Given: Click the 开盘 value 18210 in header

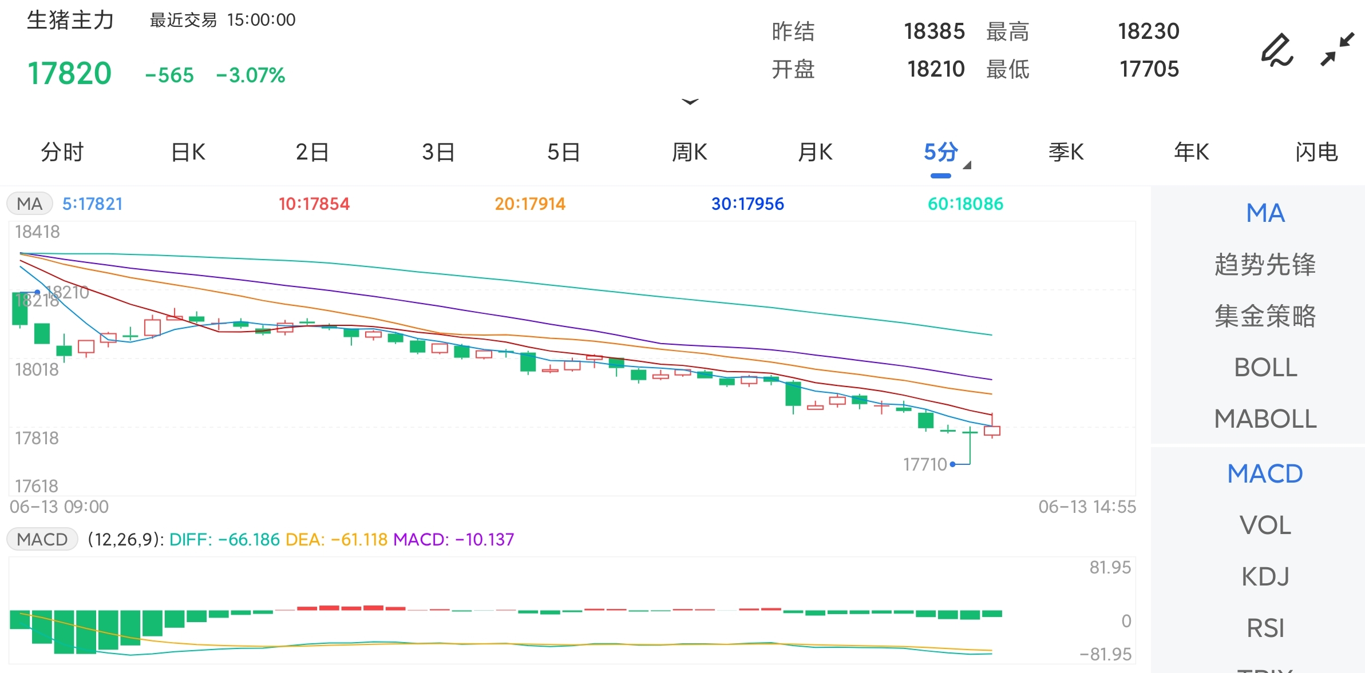Looking at the screenshot, I should (x=936, y=69).
